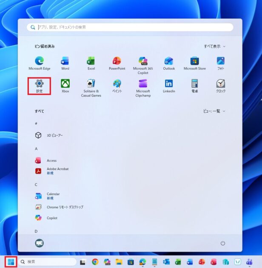
Task: Click the taskbar 検索 search box
Action: [47, 262]
